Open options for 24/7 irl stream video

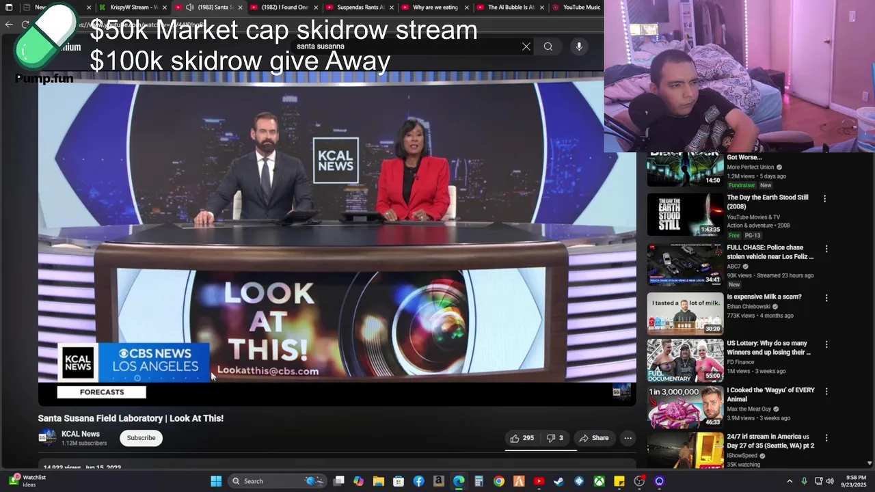[826, 438]
